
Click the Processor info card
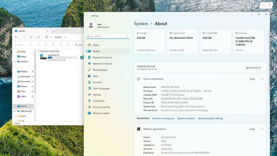point(248,42)
